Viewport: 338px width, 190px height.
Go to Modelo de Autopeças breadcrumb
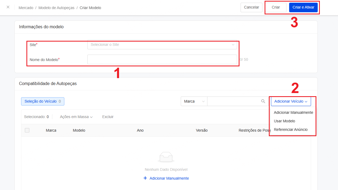[56, 8]
